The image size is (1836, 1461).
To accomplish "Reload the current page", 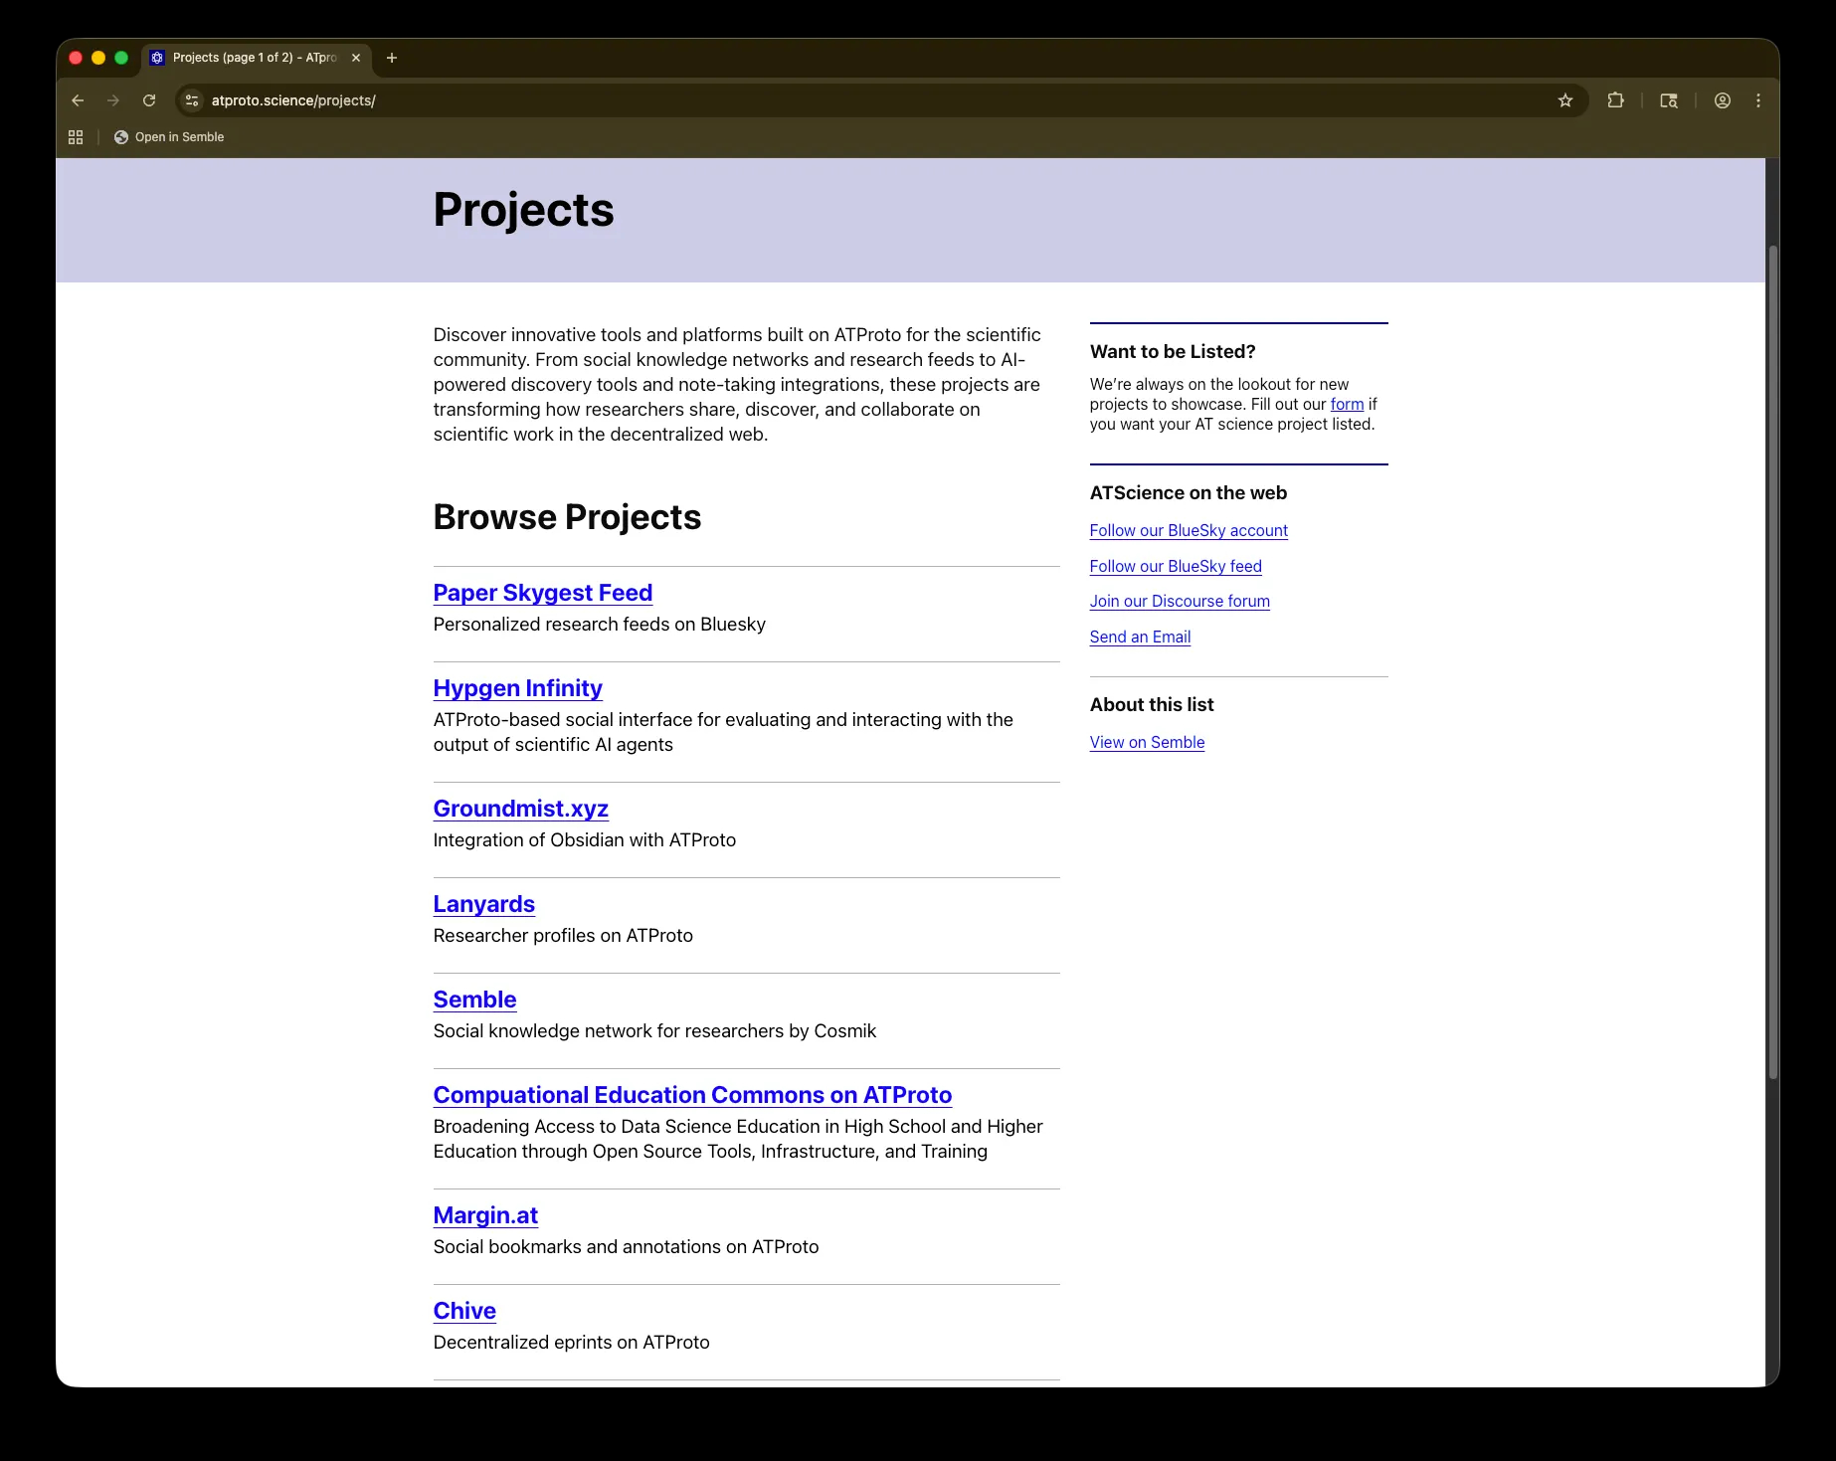I will point(149,100).
